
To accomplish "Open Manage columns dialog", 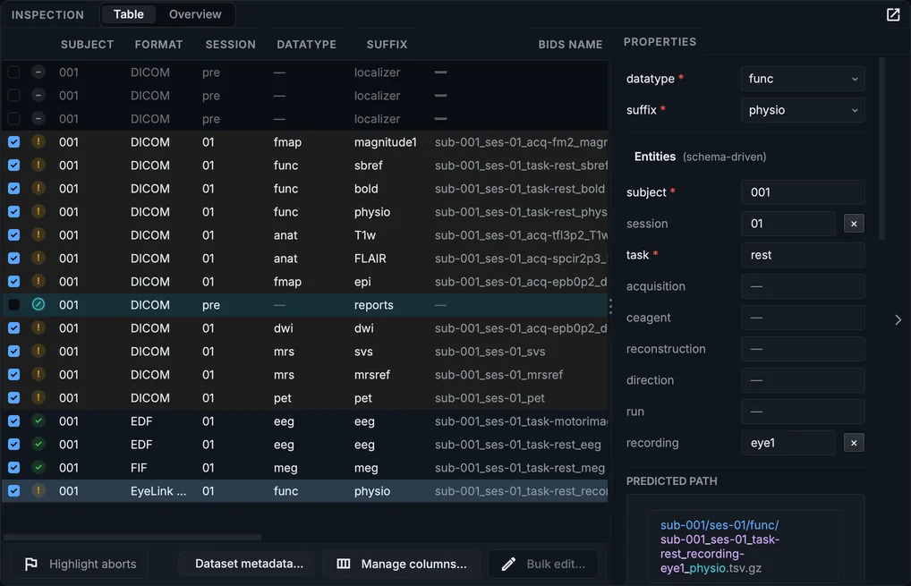I will [402, 564].
